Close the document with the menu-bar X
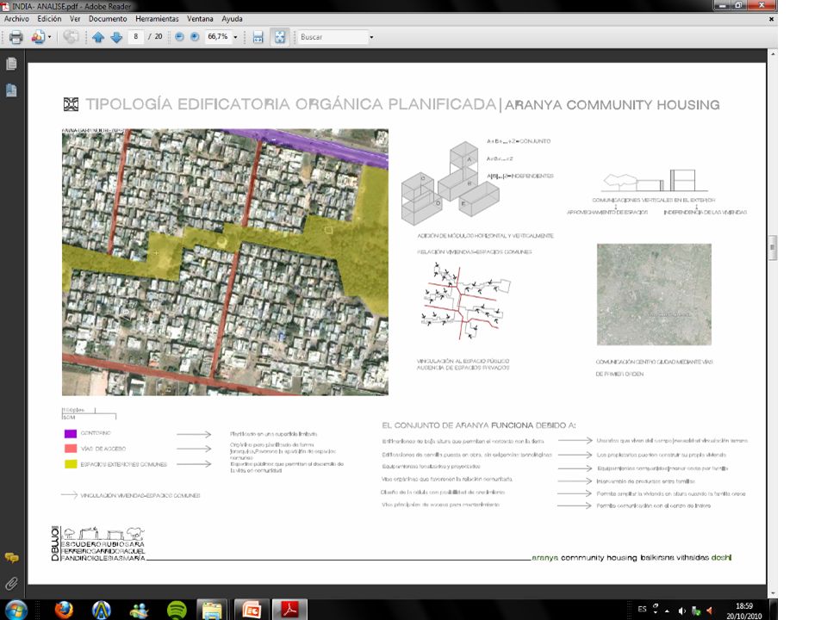The image size is (827, 620). coord(771,19)
